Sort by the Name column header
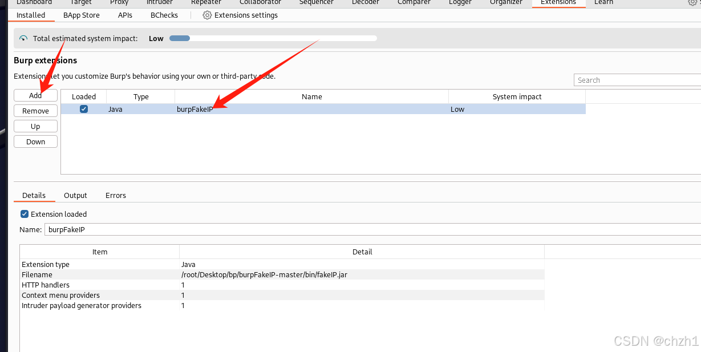 pyautogui.click(x=312, y=96)
